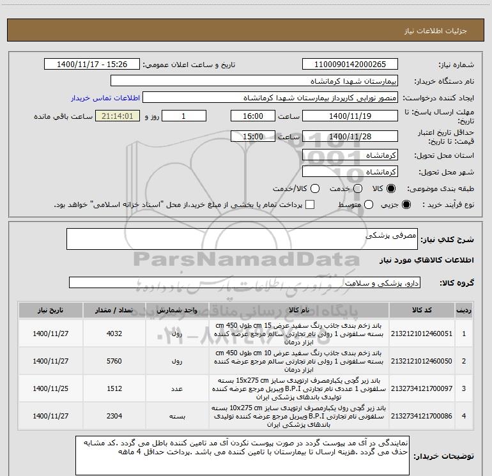Screen dimensions: 492x476
Task: Click the تاریخ نیاز column header
Action: (x=50, y=311)
